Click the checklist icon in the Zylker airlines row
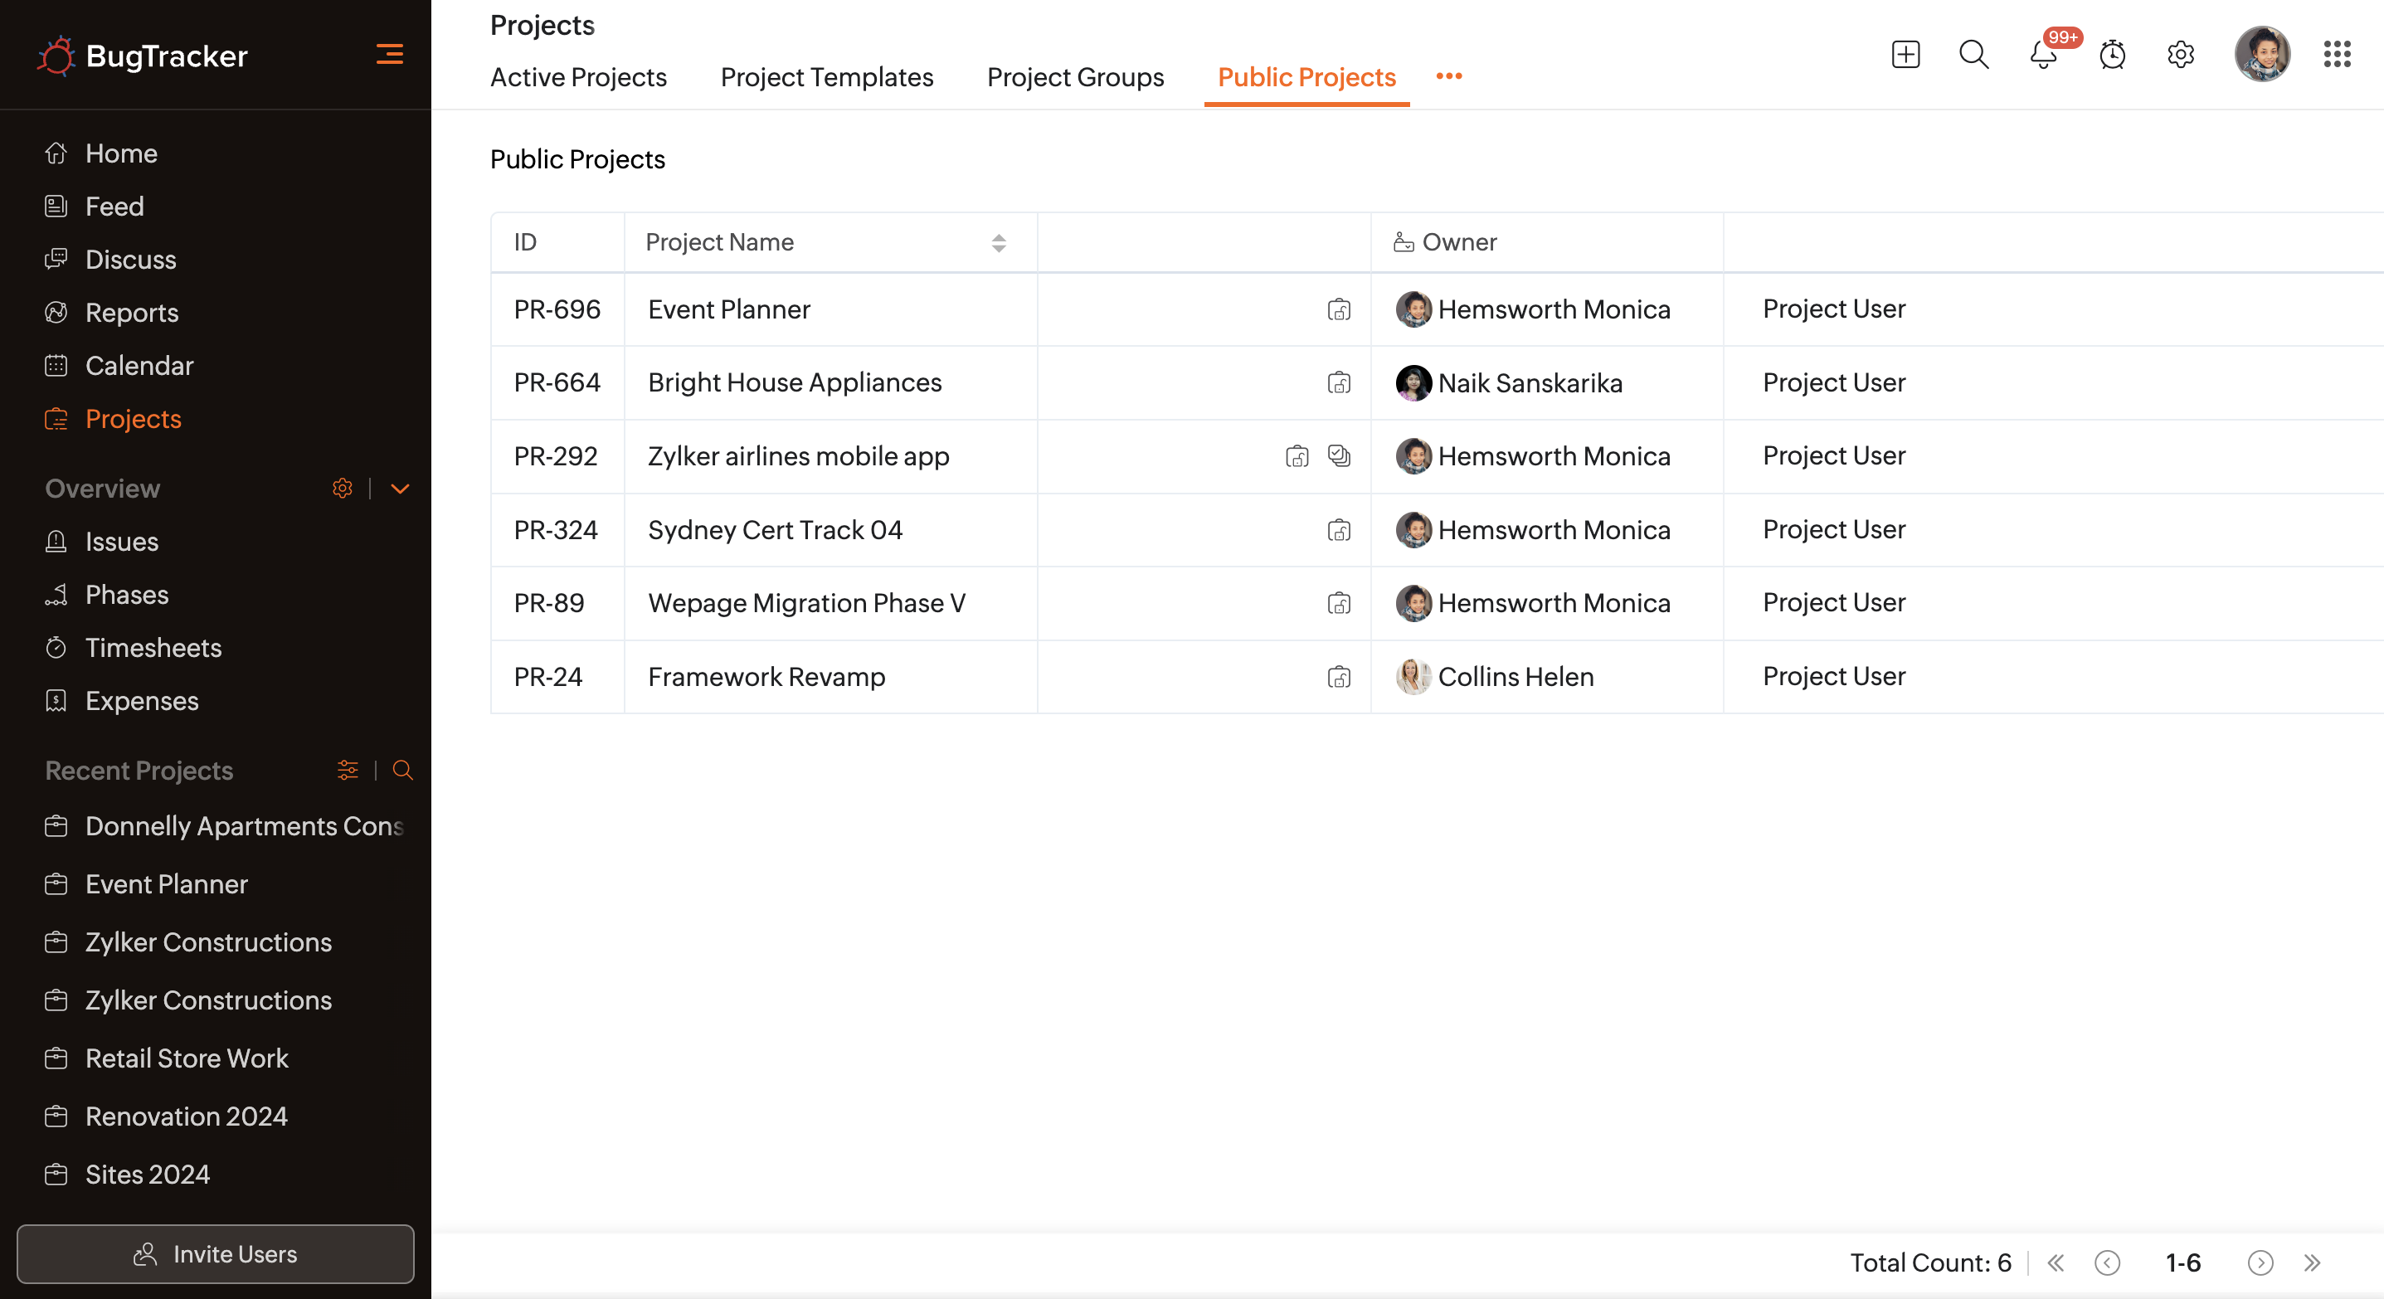The image size is (2384, 1299). pyautogui.click(x=1338, y=456)
